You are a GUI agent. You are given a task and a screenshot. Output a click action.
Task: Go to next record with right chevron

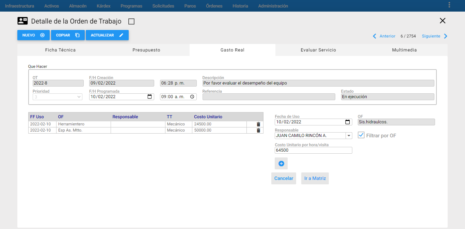click(446, 36)
